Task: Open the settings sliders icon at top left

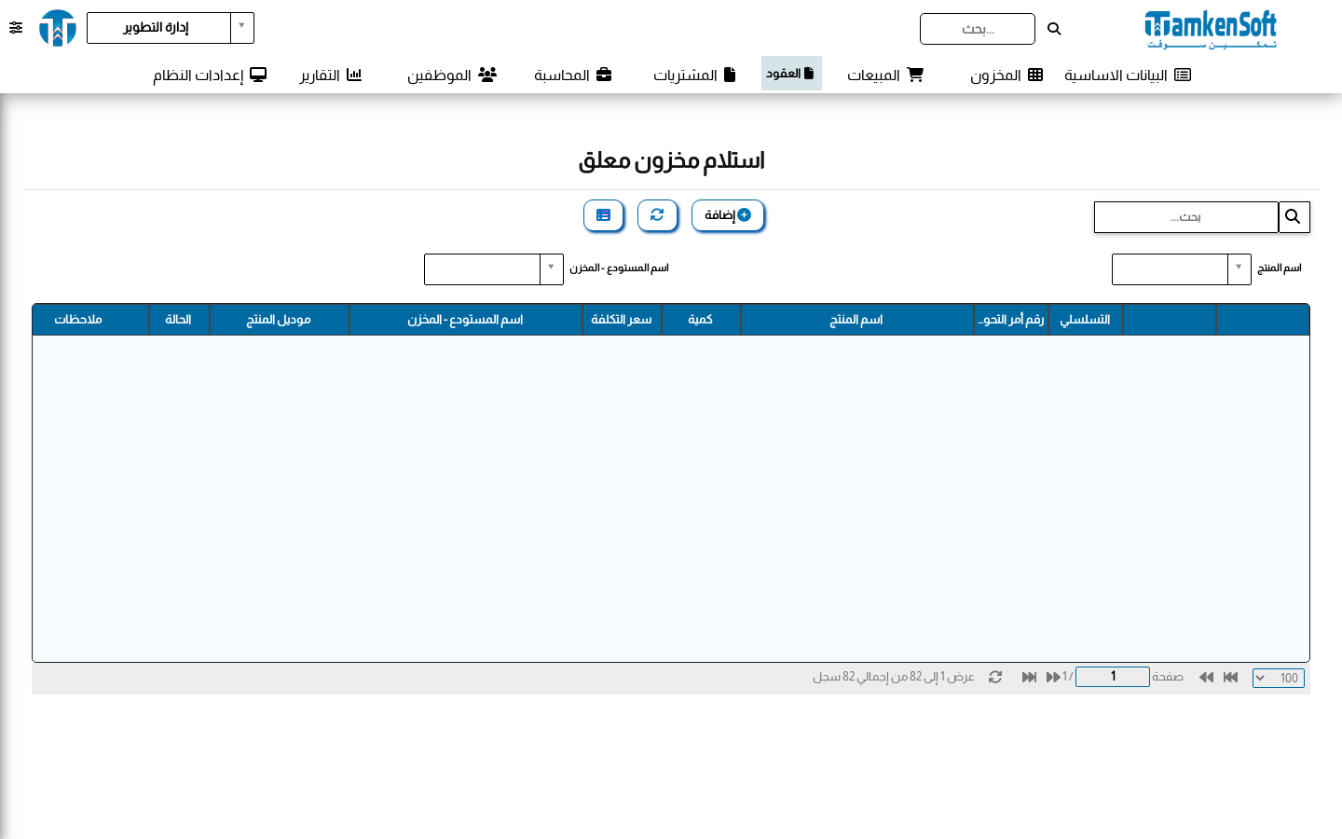Action: tap(16, 28)
